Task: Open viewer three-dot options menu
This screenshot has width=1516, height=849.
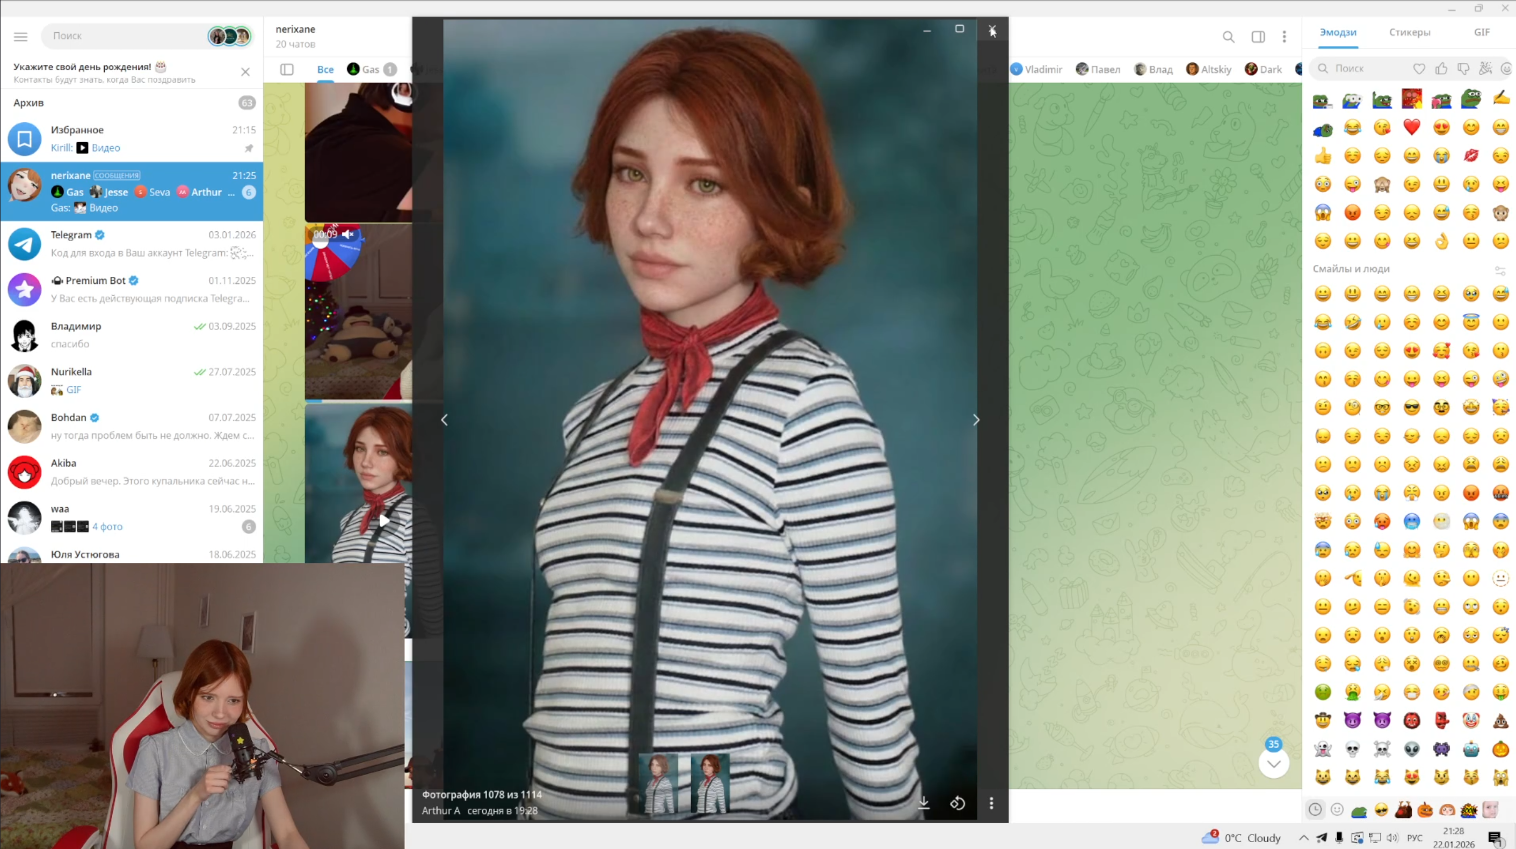Action: point(991,802)
